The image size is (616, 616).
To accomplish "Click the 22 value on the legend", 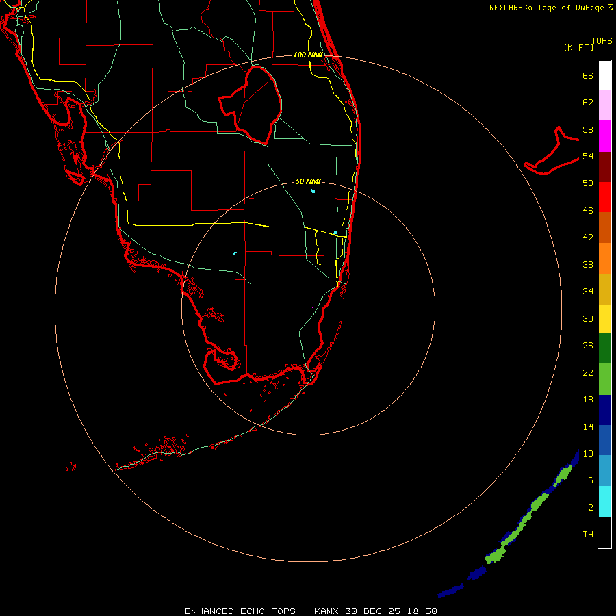I will [588, 372].
